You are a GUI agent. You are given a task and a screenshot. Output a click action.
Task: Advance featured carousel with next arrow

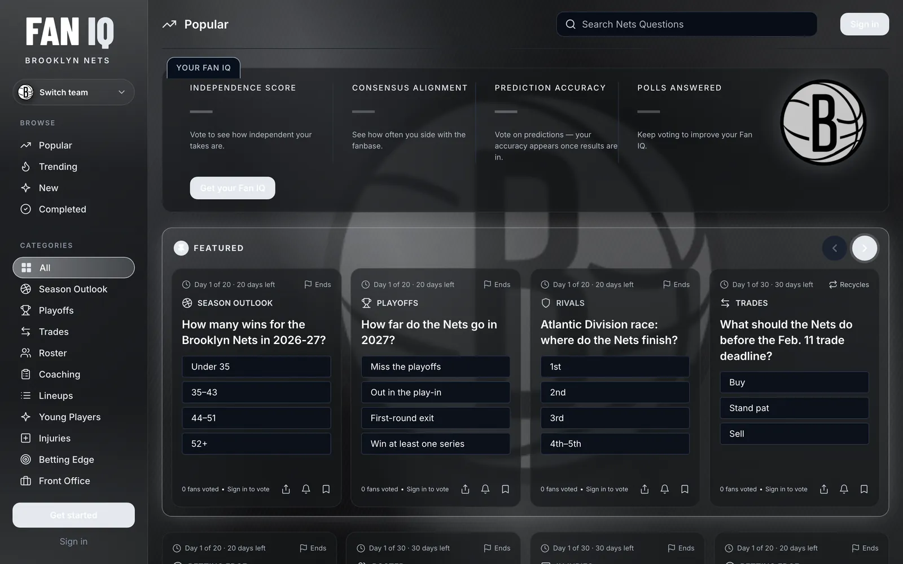point(865,248)
